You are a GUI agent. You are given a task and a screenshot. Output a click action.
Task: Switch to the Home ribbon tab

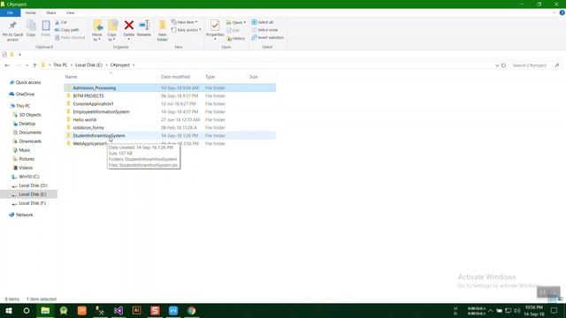pos(31,12)
